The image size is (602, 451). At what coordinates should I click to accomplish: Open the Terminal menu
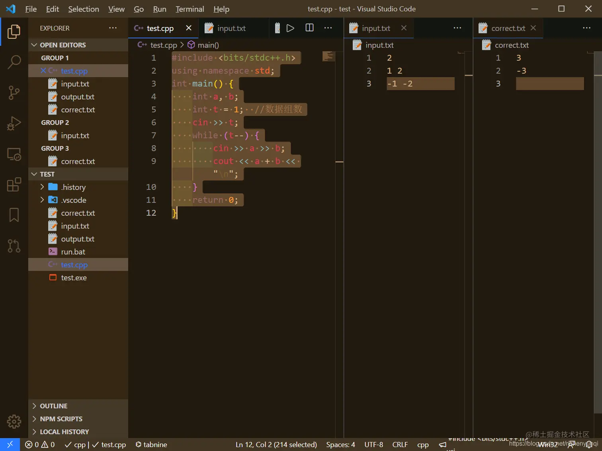pos(190,9)
